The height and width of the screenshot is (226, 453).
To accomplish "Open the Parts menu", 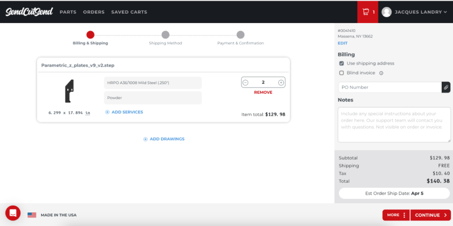I will 68,12.
